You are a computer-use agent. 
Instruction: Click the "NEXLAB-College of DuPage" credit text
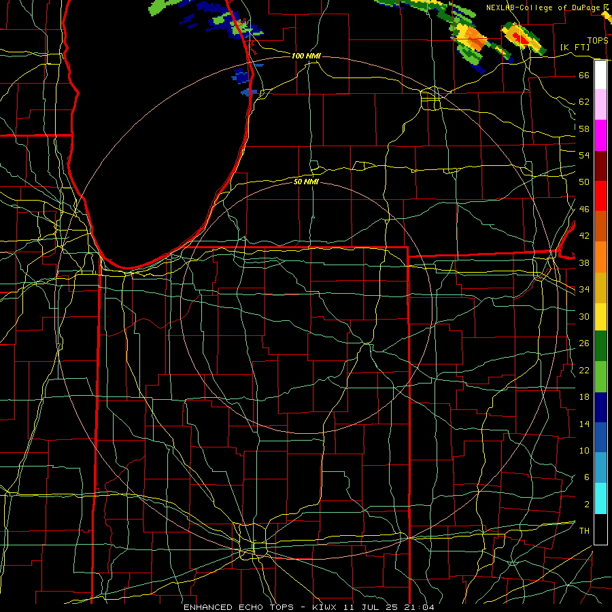(x=543, y=7)
